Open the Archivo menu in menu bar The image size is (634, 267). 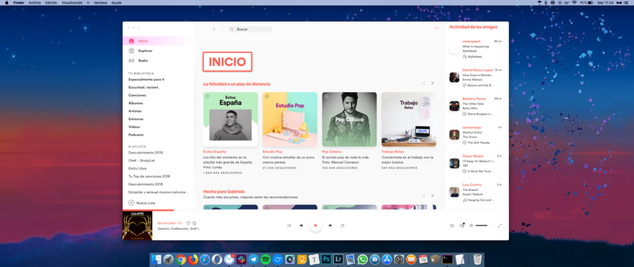click(35, 2)
